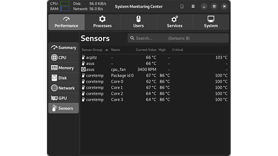Select the CPU chip icon in the sidebar
The image size is (278, 156).
click(54, 58)
